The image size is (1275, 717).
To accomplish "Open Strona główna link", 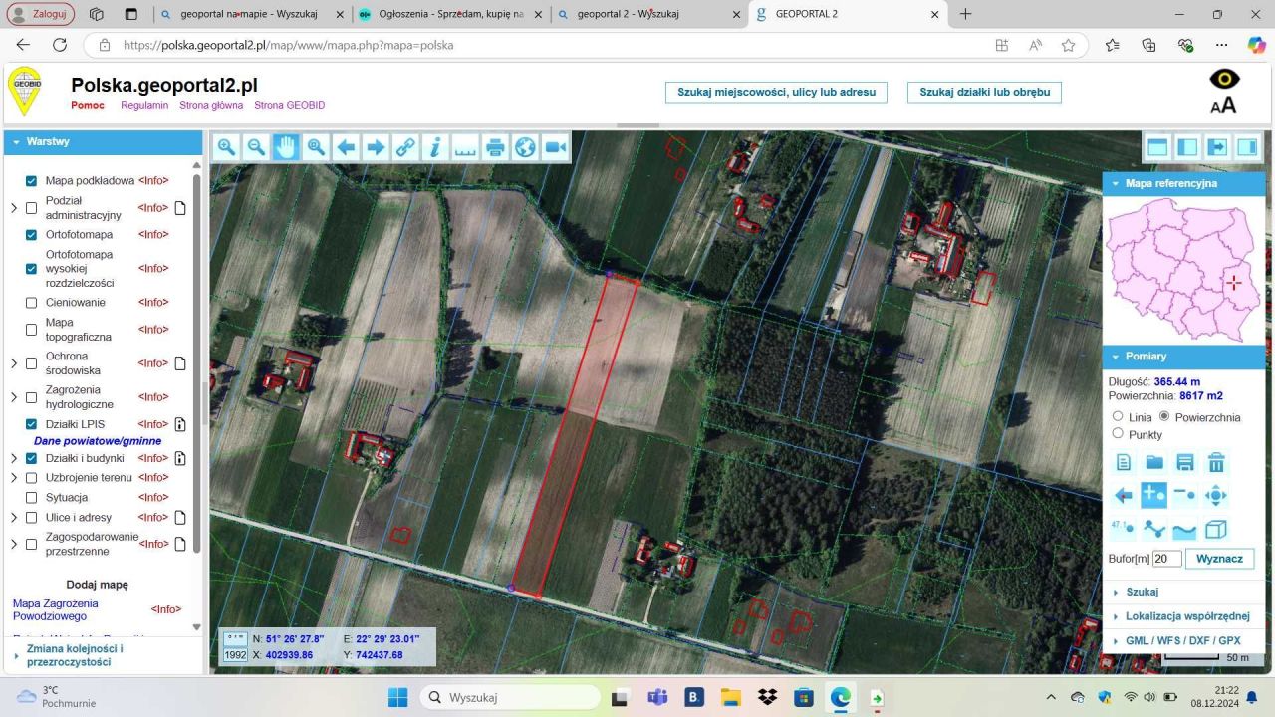I will [211, 105].
